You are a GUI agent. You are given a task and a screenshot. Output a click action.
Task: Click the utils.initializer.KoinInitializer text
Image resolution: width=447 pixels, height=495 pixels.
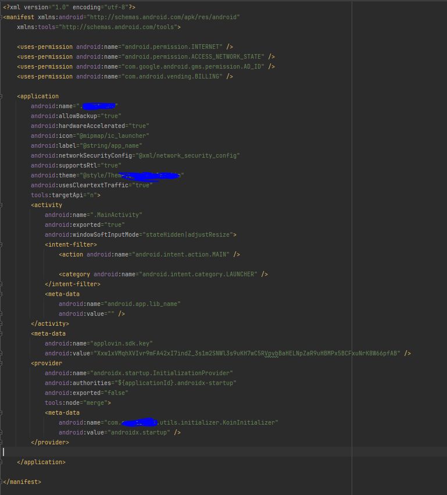pyautogui.click(x=217, y=423)
